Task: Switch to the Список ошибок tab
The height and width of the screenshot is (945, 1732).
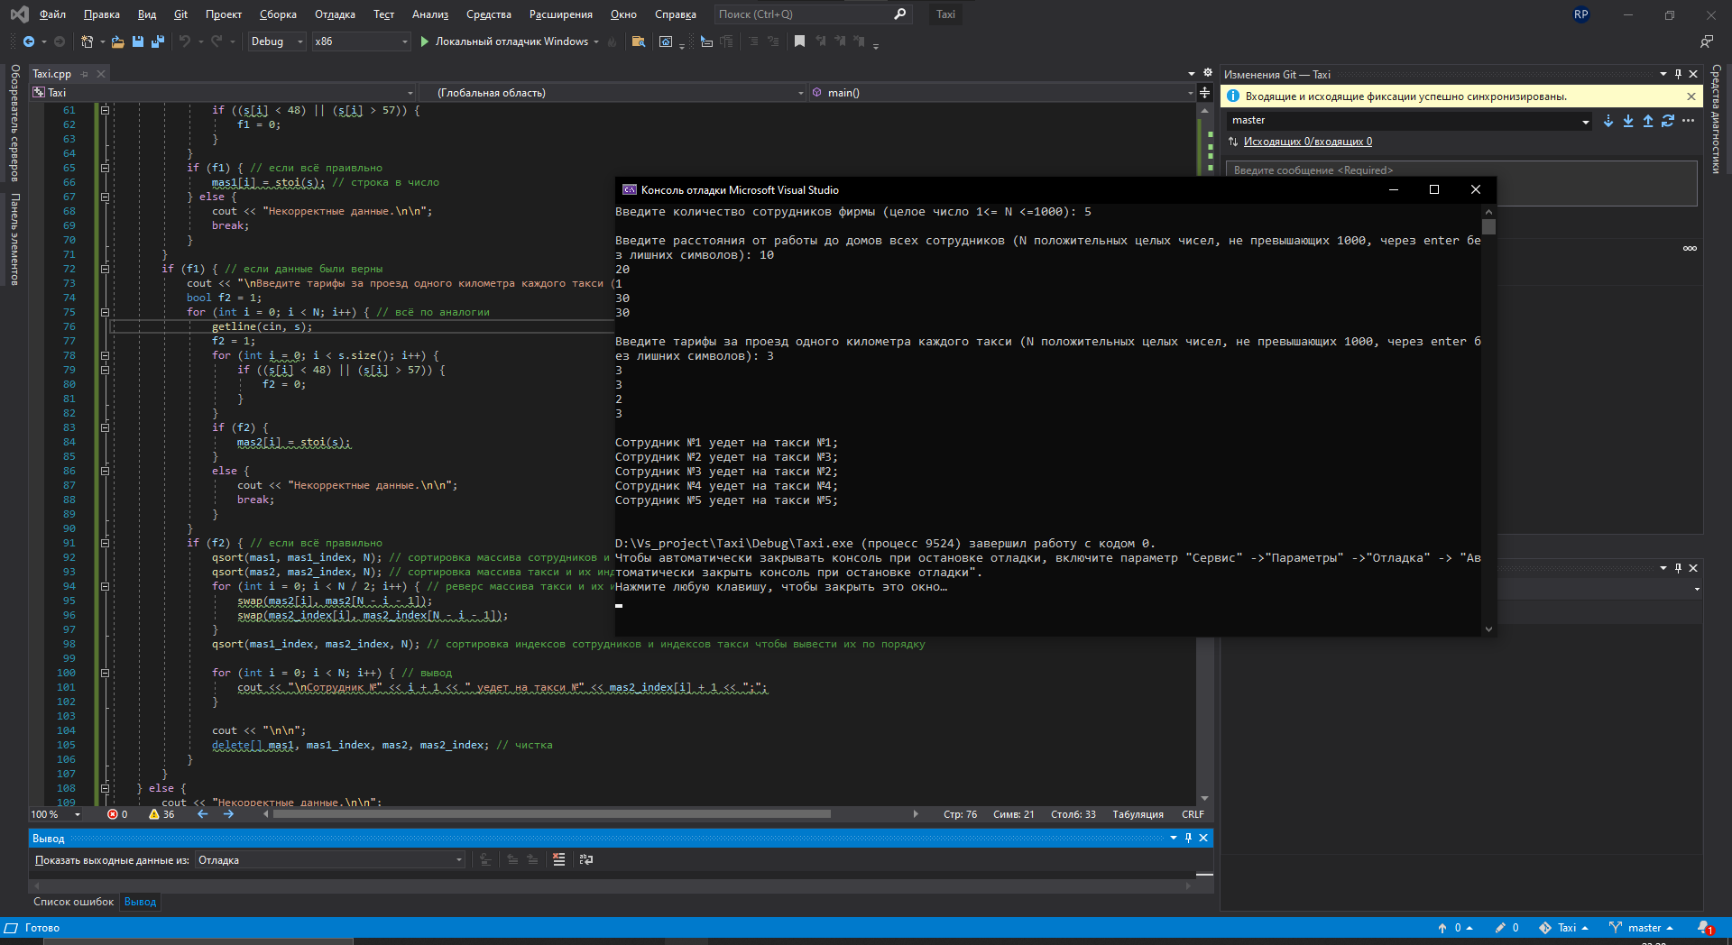Action: click(x=74, y=902)
